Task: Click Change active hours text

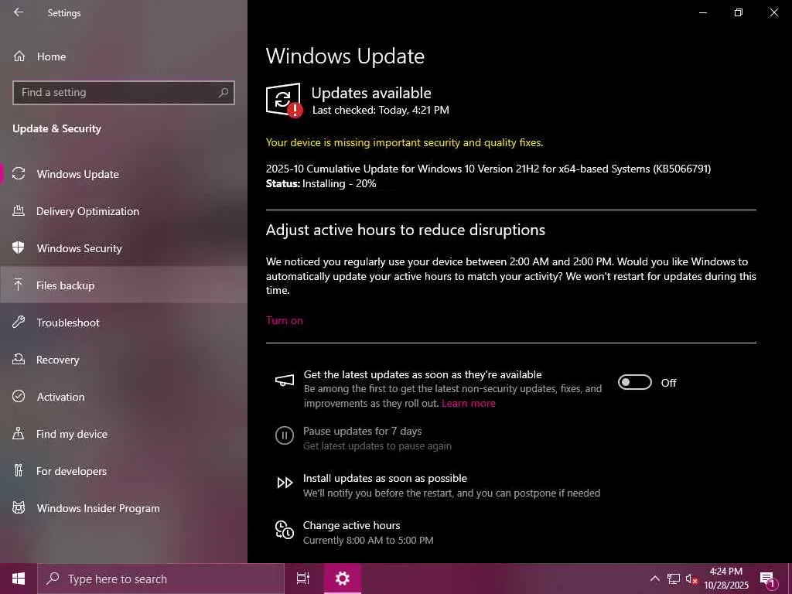Action: [x=352, y=525]
